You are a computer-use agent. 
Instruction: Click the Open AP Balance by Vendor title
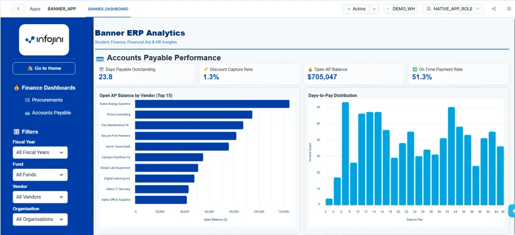(x=136, y=96)
